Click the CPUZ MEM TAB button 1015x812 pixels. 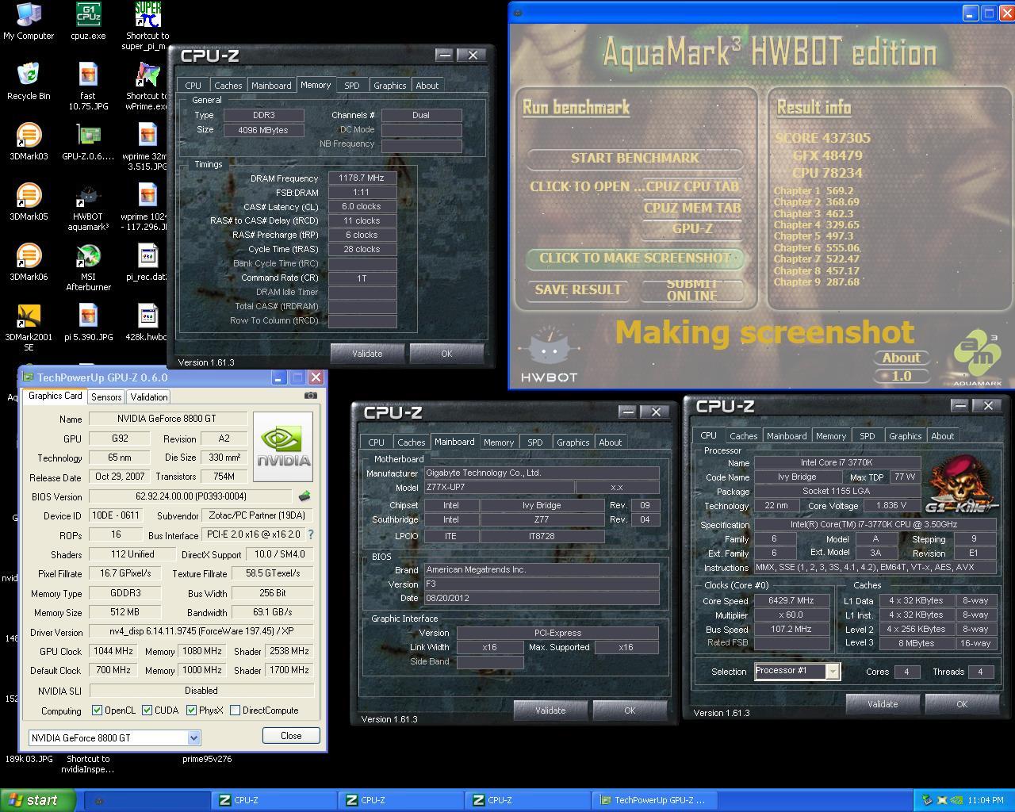[x=692, y=208]
